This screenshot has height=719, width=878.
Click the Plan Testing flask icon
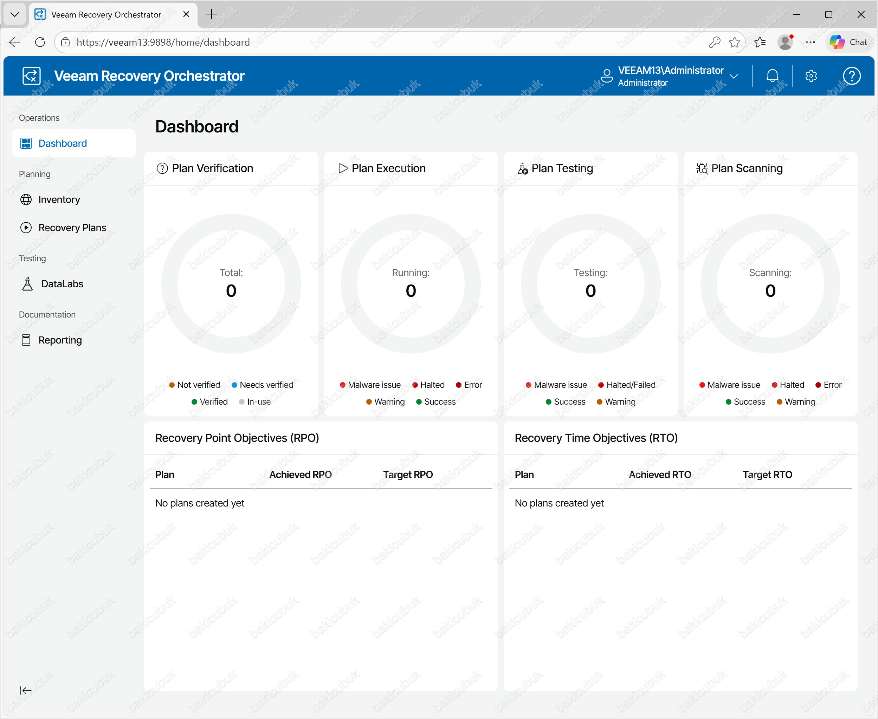[523, 168]
